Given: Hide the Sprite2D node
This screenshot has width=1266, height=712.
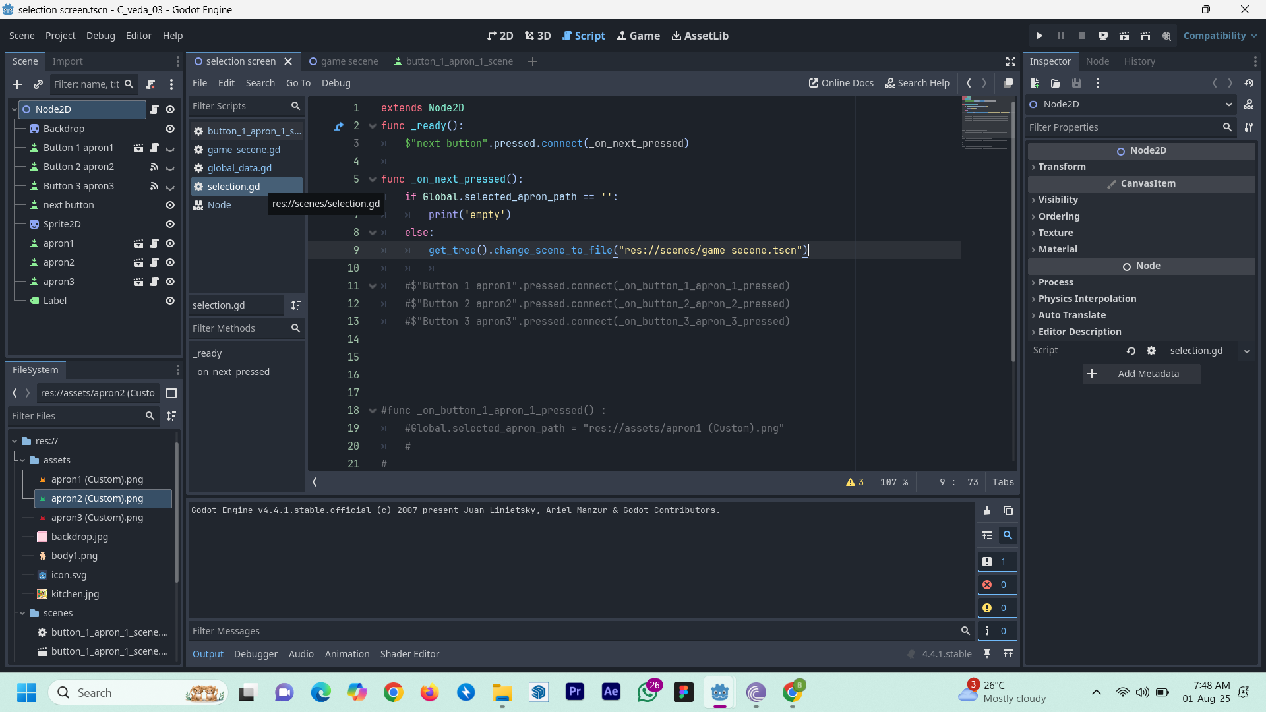Looking at the screenshot, I should pos(170,224).
